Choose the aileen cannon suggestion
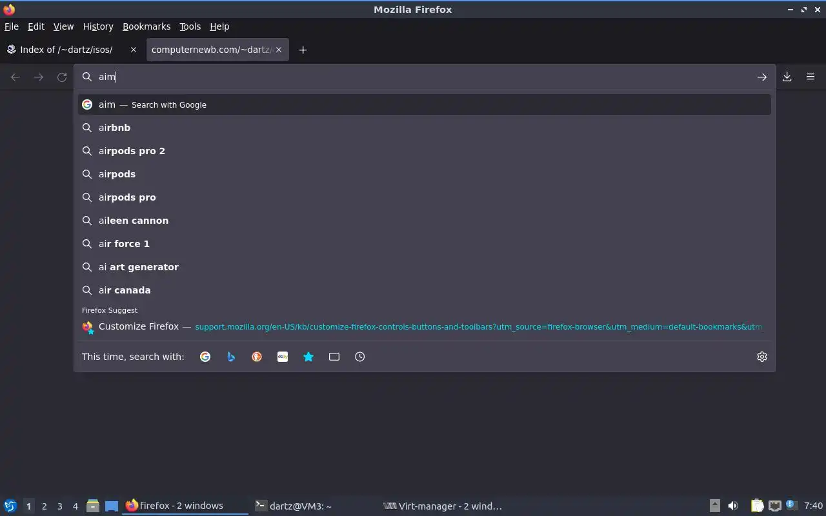The width and height of the screenshot is (826, 516). [425, 221]
